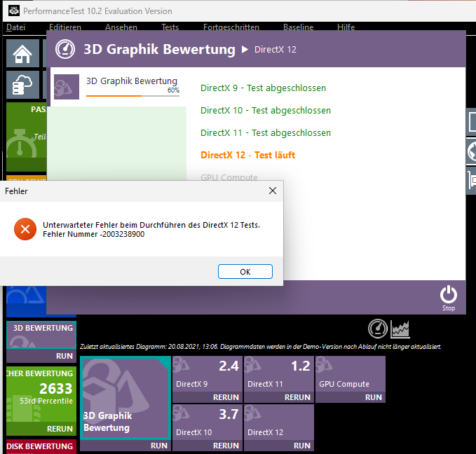476x454 pixels.
Task: Confirm the error dialog with OK
Action: [245, 271]
